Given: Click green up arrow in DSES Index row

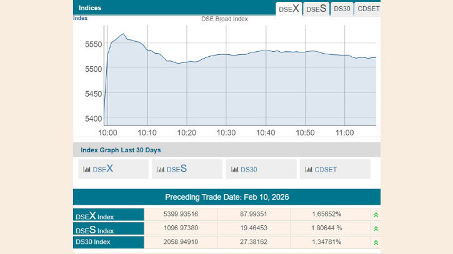Looking at the screenshot, I should [x=375, y=228].
